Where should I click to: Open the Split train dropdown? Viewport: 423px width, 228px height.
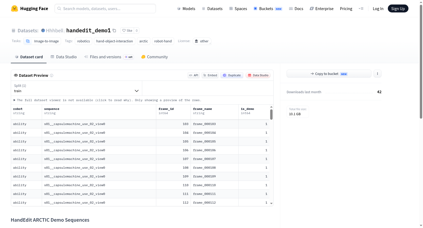[x=76, y=88]
